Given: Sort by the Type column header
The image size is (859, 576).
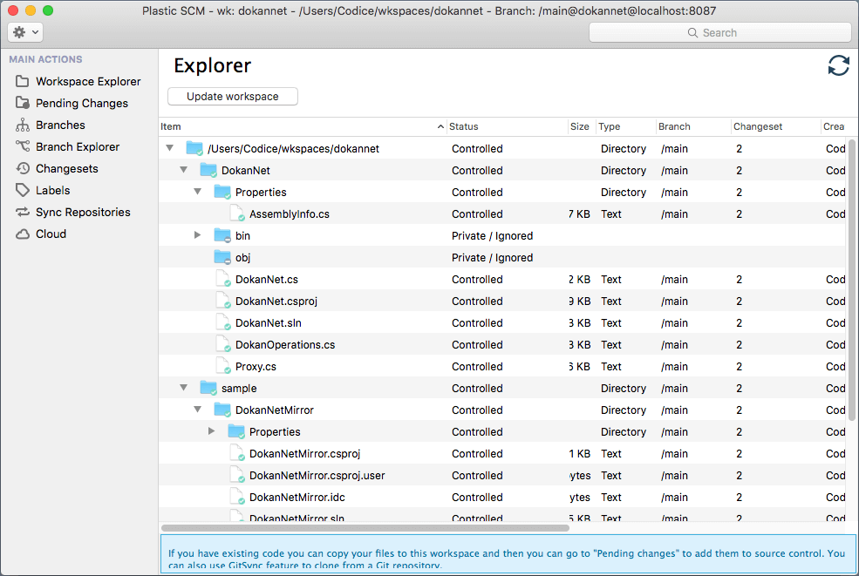Looking at the screenshot, I should (x=625, y=126).
